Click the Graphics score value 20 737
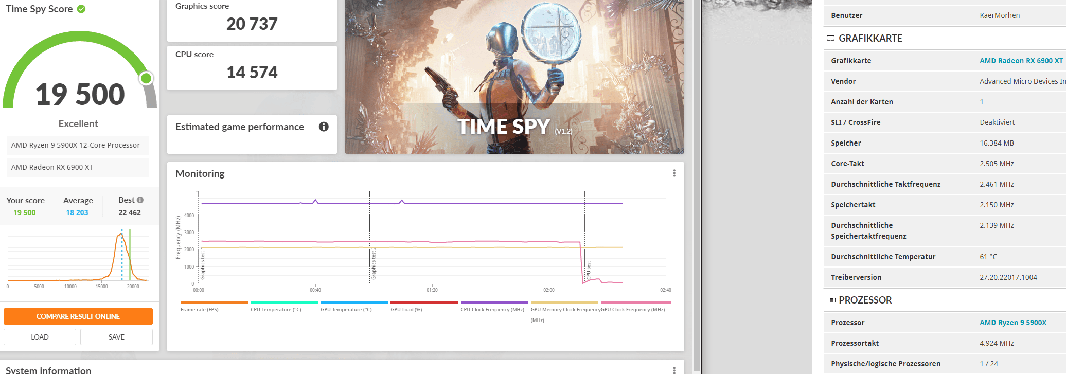Screen dimensions: 1066x374 (x=252, y=24)
